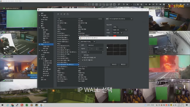The width and height of the screenshot is (190, 107).
Task: Click the copy action icon above the list
Action: point(68,14)
